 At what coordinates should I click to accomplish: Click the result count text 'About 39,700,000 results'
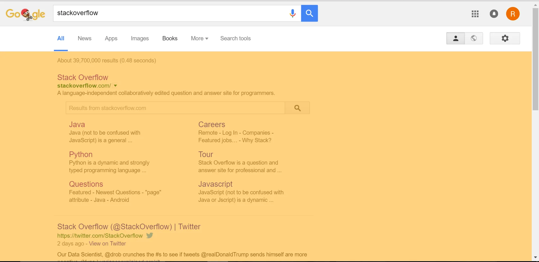tap(88, 60)
